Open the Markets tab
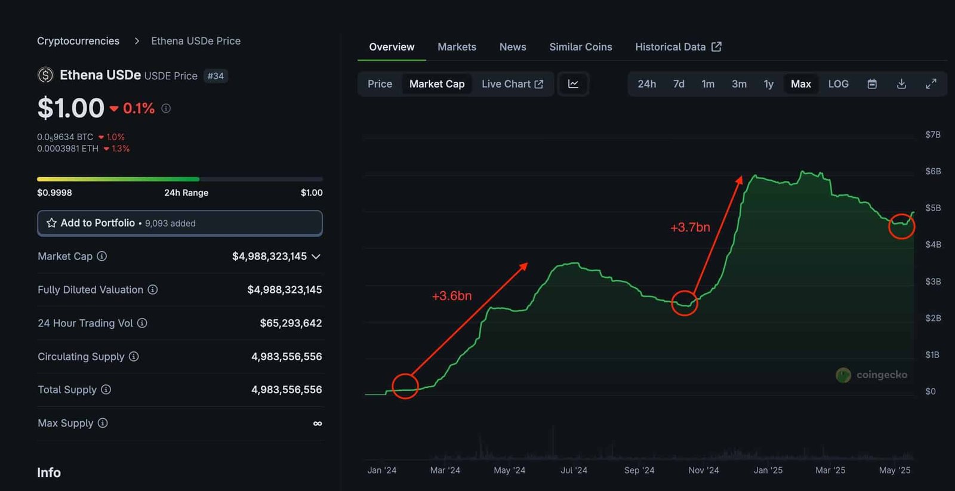The image size is (955, 491). [457, 47]
